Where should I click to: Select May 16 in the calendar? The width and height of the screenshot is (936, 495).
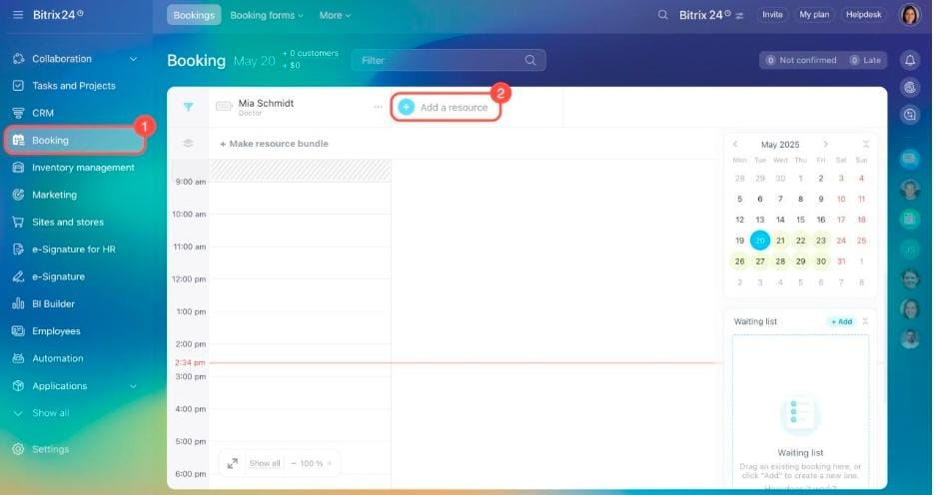pos(821,220)
